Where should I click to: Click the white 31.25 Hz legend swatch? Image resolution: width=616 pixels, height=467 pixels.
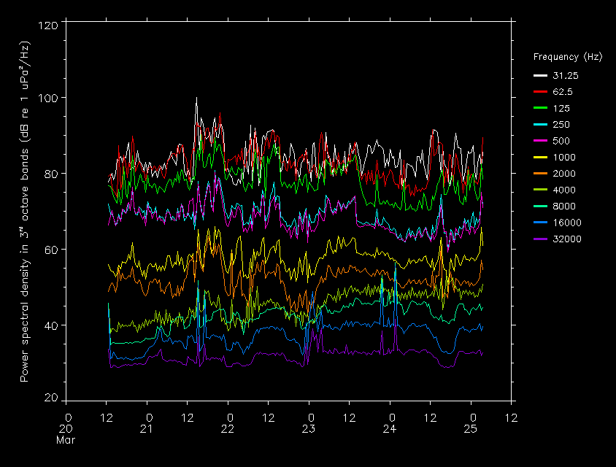pos(540,75)
